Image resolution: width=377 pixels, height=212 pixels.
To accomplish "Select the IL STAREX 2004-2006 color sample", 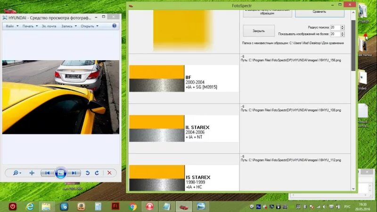I will pos(184,128).
